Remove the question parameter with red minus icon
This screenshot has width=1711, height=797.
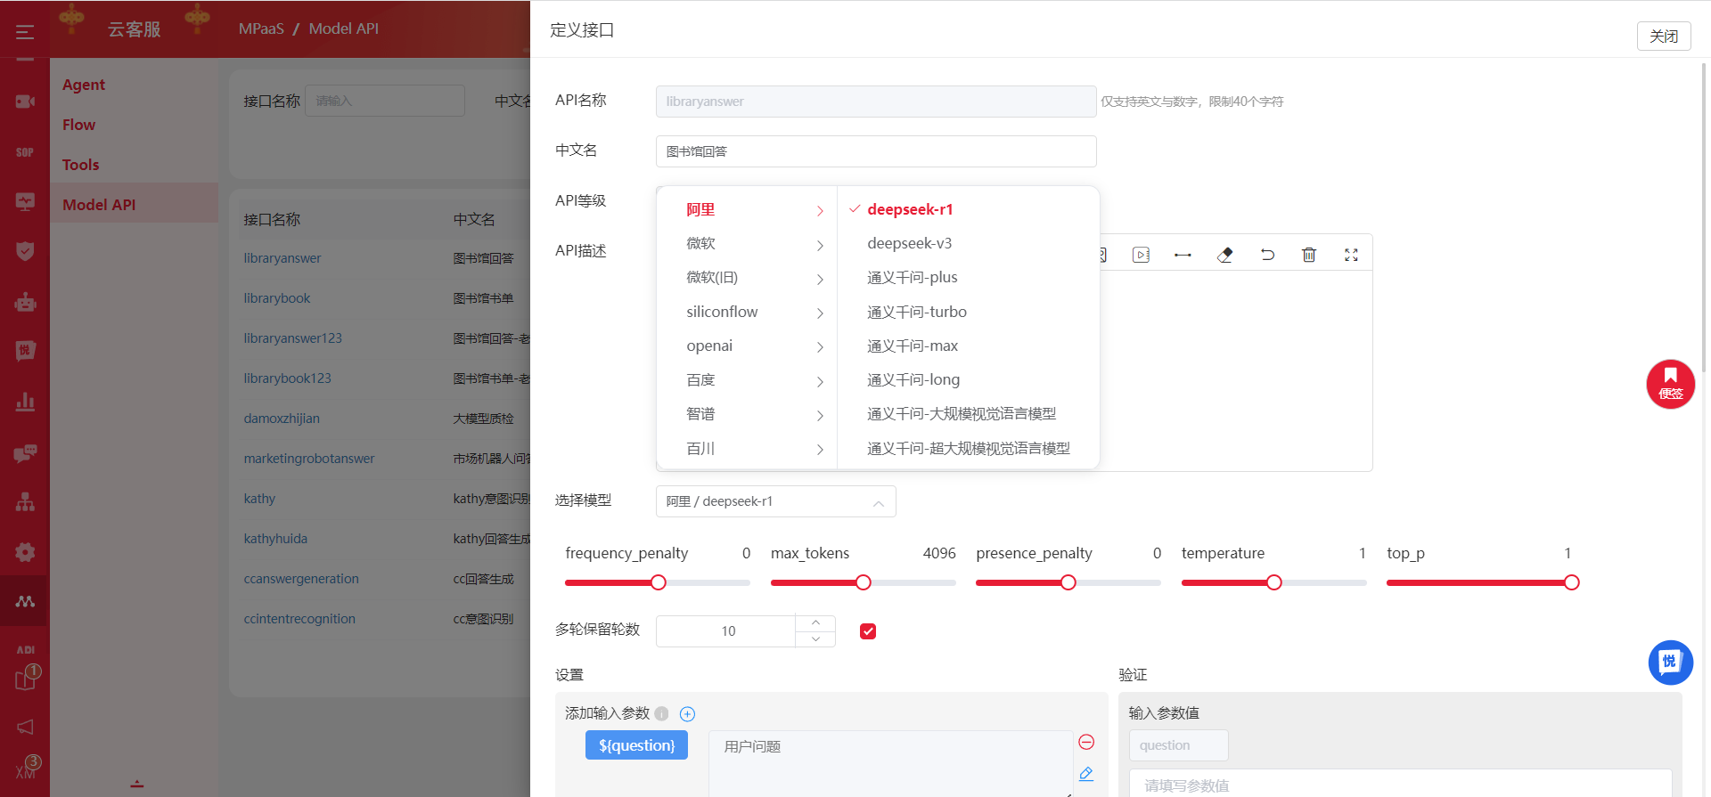coord(1086,742)
